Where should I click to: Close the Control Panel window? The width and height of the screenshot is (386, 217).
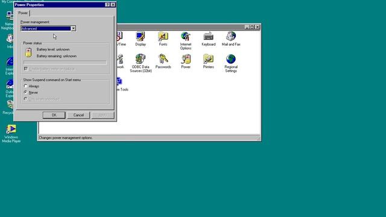click(x=258, y=27)
